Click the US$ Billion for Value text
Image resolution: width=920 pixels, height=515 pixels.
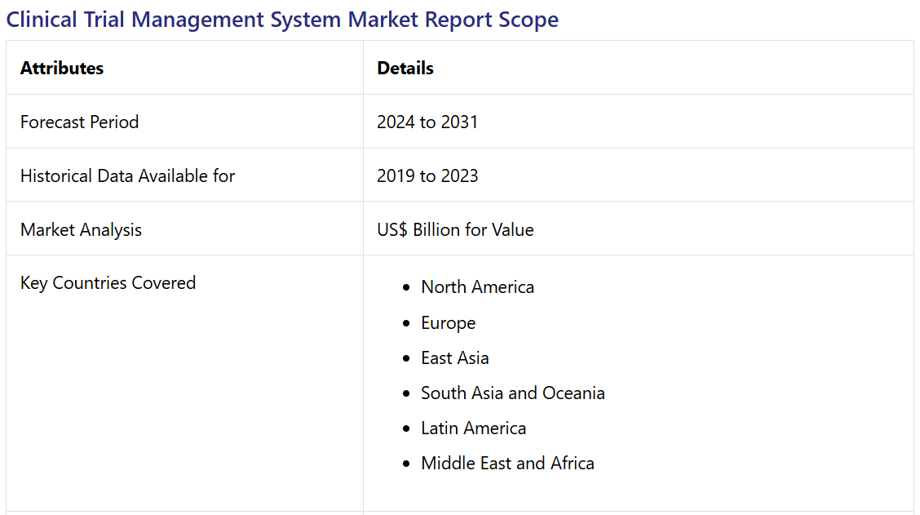tap(455, 230)
